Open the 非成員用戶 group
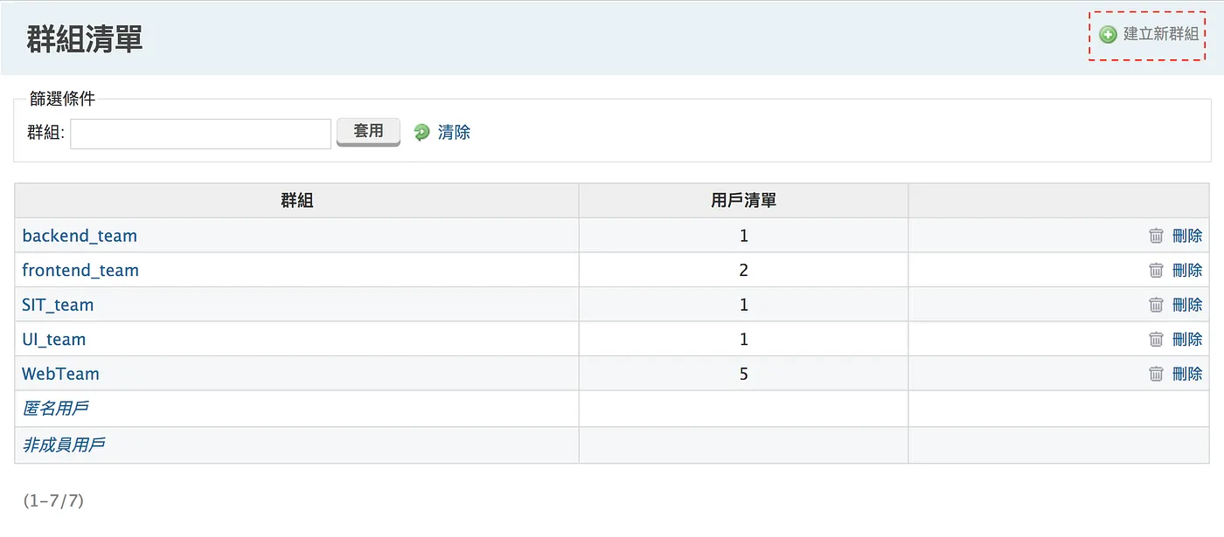The image size is (1224, 537). [x=64, y=445]
